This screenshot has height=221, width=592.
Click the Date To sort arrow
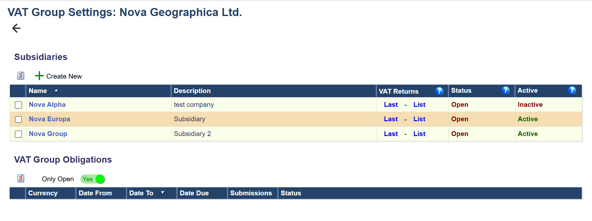tap(163, 193)
